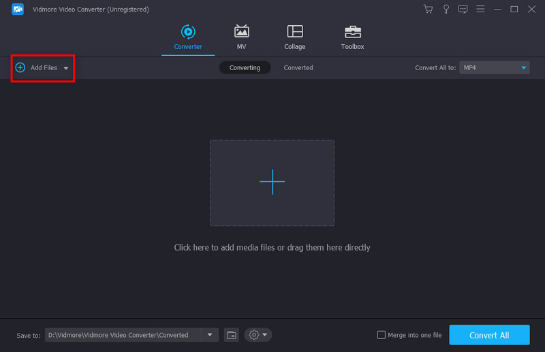
Task: Click the large plus drop area
Action: pyautogui.click(x=272, y=182)
